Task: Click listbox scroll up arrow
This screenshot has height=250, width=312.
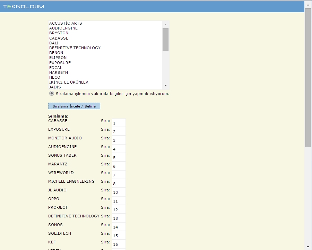Action: (165, 25)
